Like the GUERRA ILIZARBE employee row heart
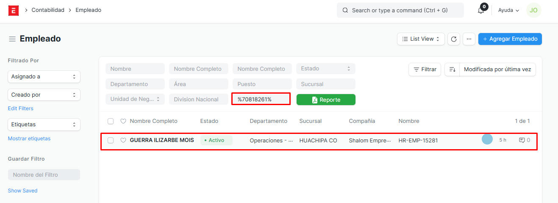 click(123, 140)
